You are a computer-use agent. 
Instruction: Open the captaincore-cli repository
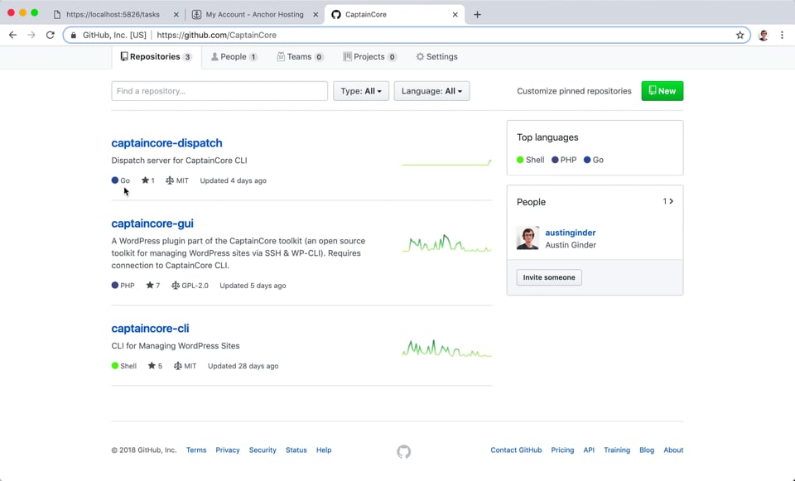click(x=150, y=329)
